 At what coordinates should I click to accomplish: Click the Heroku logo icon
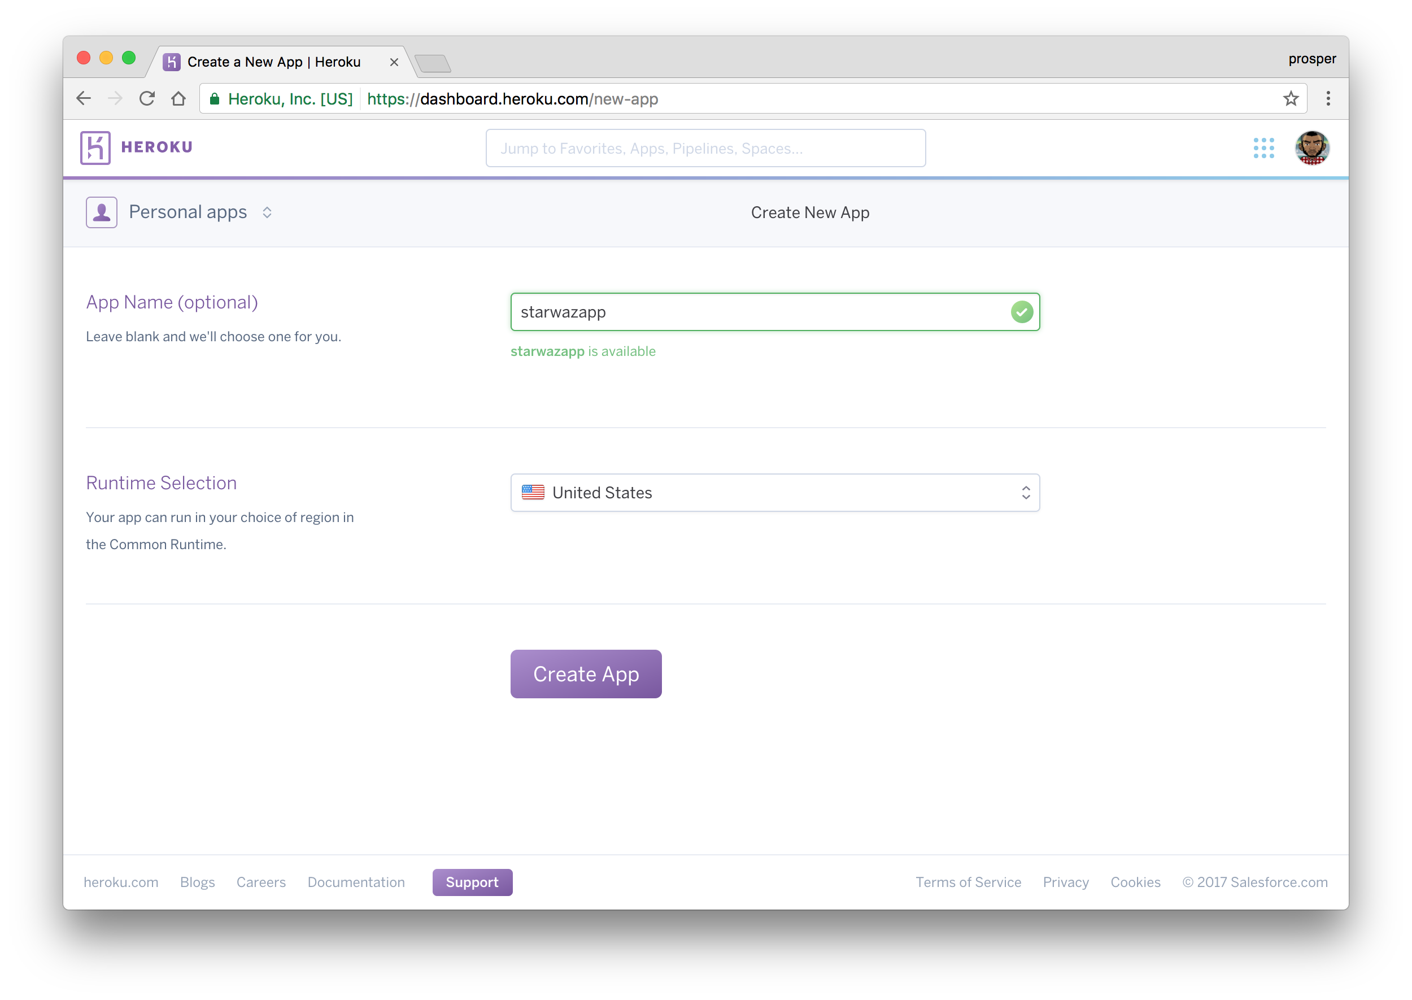[95, 148]
